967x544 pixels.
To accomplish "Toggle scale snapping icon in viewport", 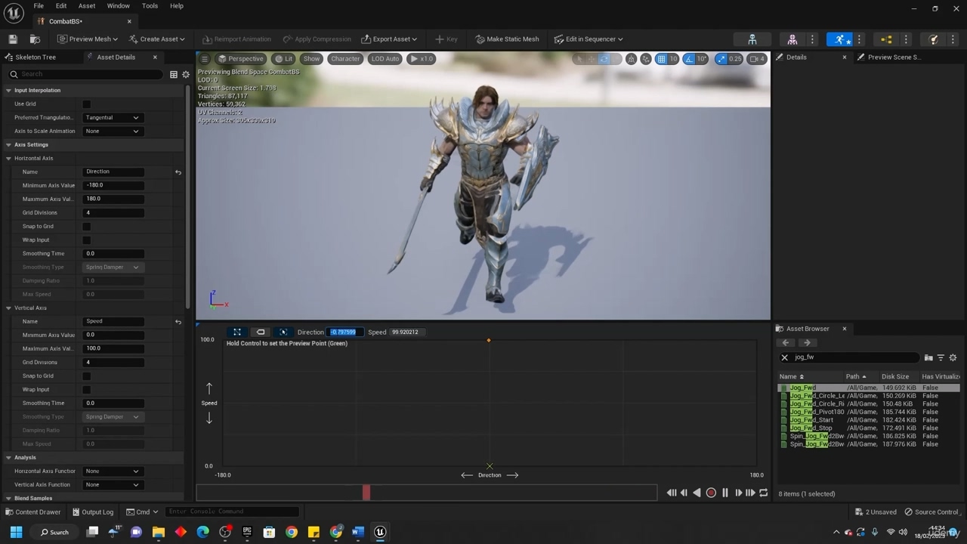I will click(721, 59).
